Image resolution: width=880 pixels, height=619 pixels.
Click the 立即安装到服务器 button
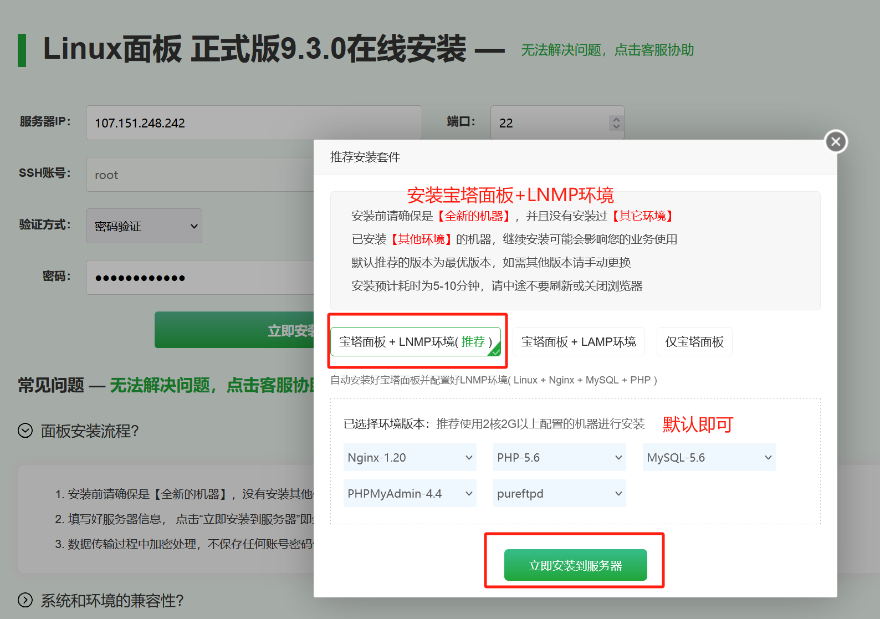(x=576, y=565)
